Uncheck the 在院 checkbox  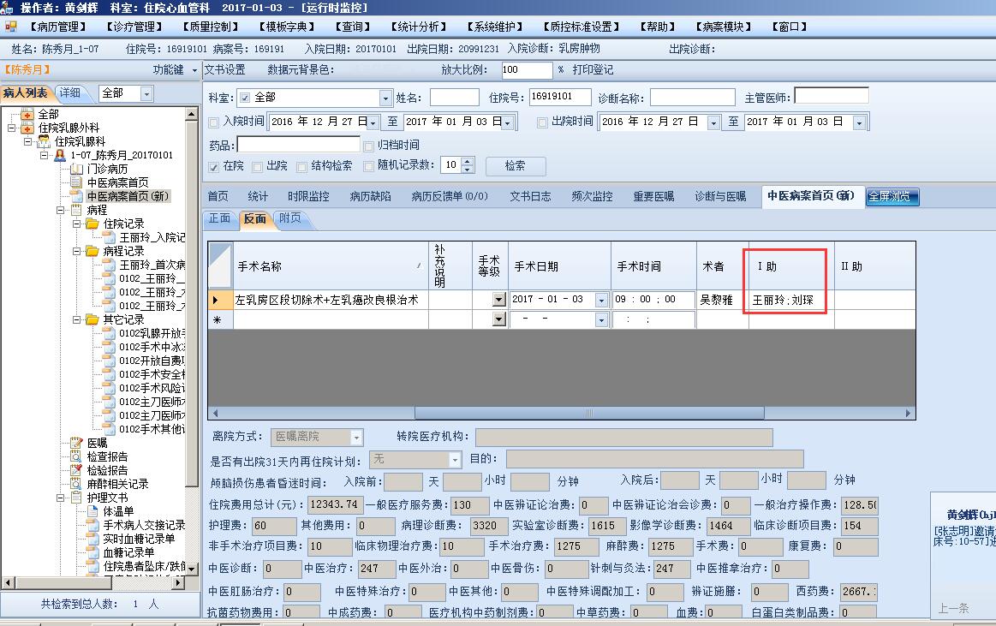pyautogui.click(x=214, y=167)
